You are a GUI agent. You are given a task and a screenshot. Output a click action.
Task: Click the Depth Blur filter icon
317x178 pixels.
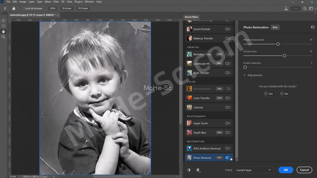click(189, 133)
